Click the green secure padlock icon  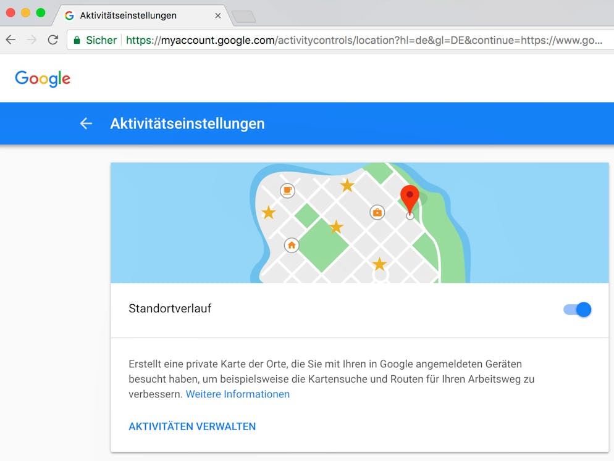(77, 40)
